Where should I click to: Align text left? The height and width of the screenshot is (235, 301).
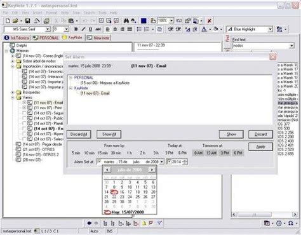tap(108, 29)
